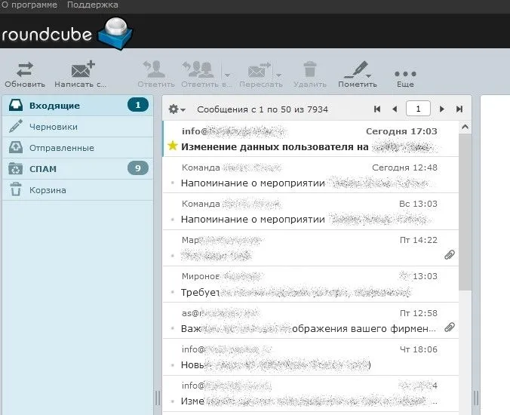Click the Удалить trash icon

tap(309, 71)
